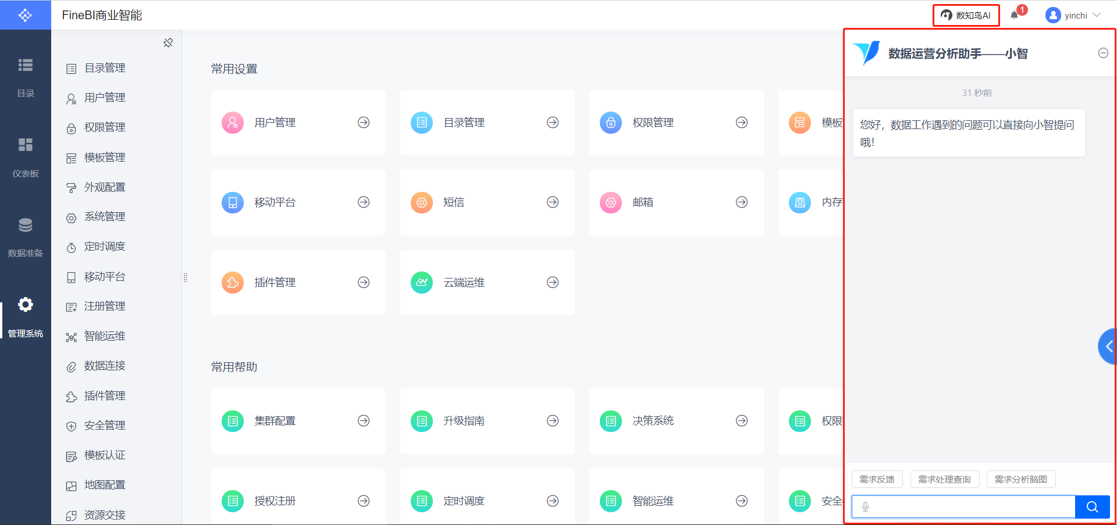
Task: Click the 需求反馈 quick button
Action: tap(877, 479)
